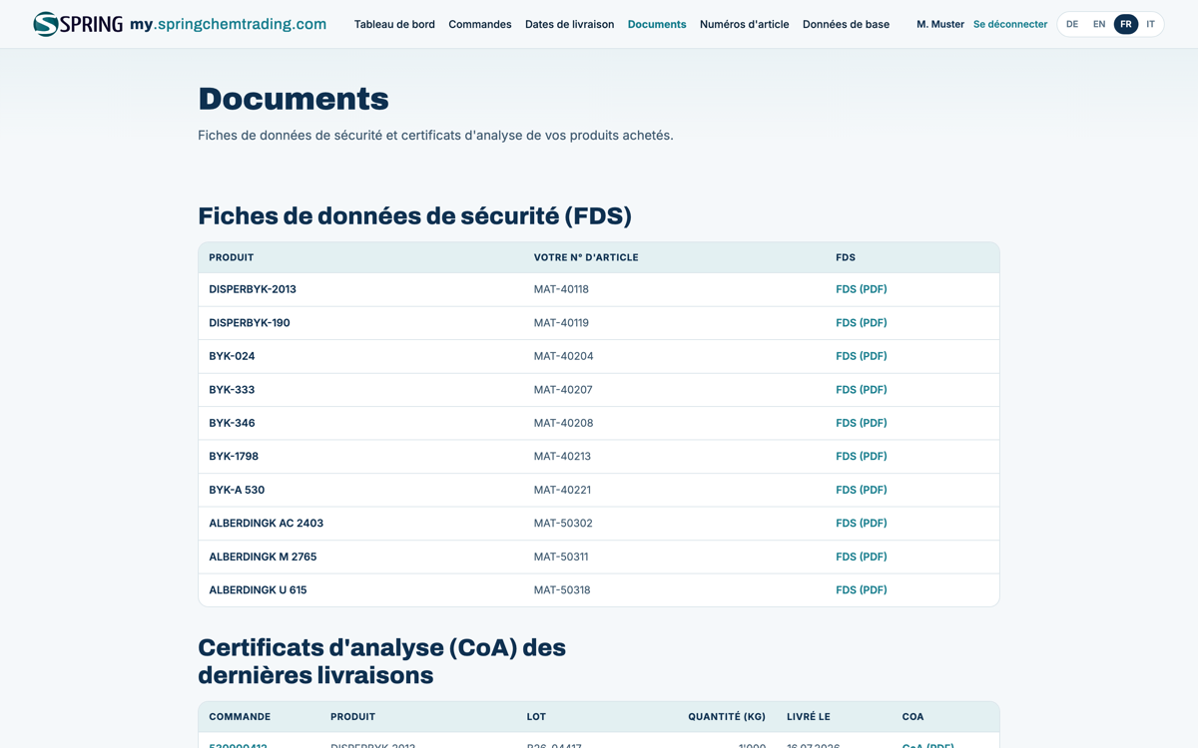1198x748 pixels.
Task: Click the LOT column header
Action: point(536,716)
